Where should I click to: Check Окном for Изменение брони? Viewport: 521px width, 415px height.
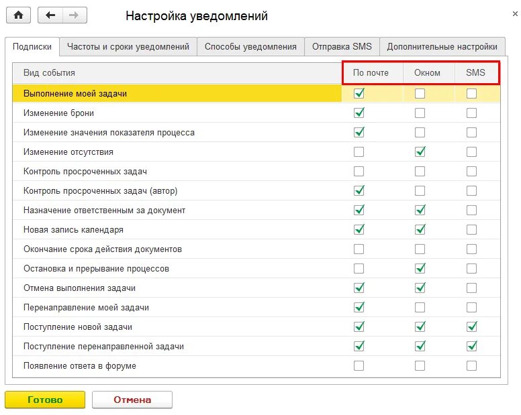[420, 113]
